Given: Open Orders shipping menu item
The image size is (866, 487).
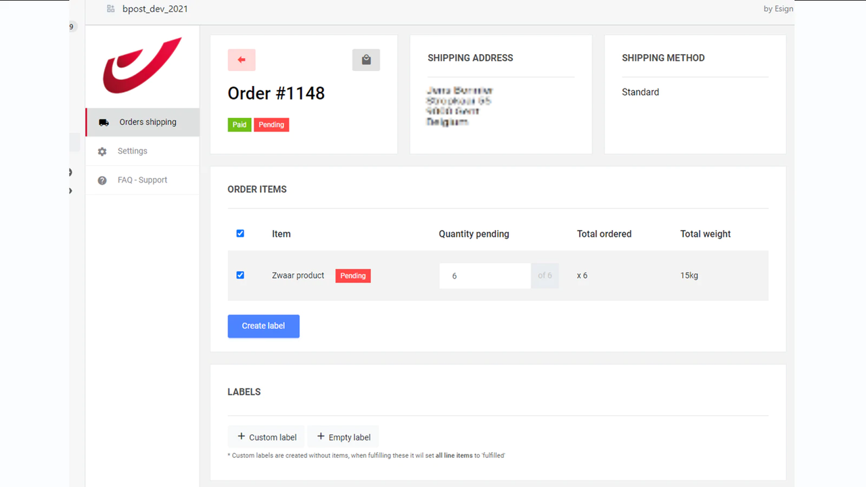Looking at the screenshot, I should [147, 122].
